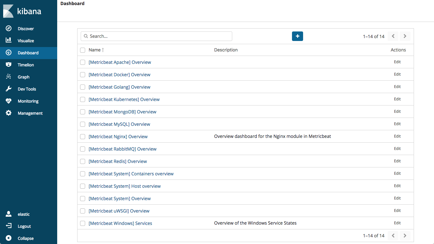This screenshot has width=434, height=244.
Task: Go to previous page using top pager arrow
Action: [393, 36]
